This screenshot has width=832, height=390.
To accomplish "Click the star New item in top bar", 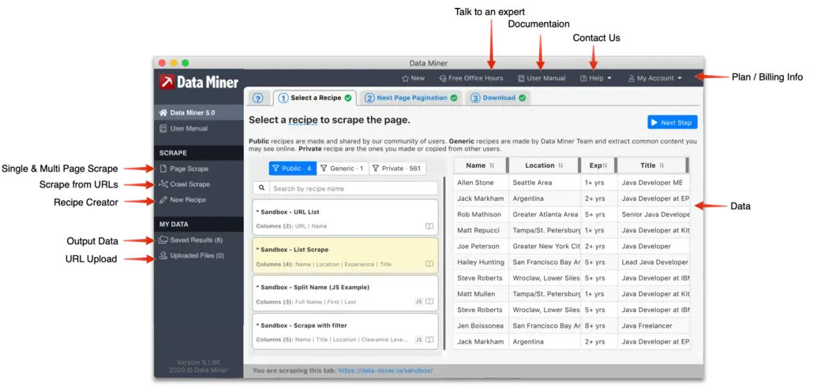I will click(x=414, y=78).
